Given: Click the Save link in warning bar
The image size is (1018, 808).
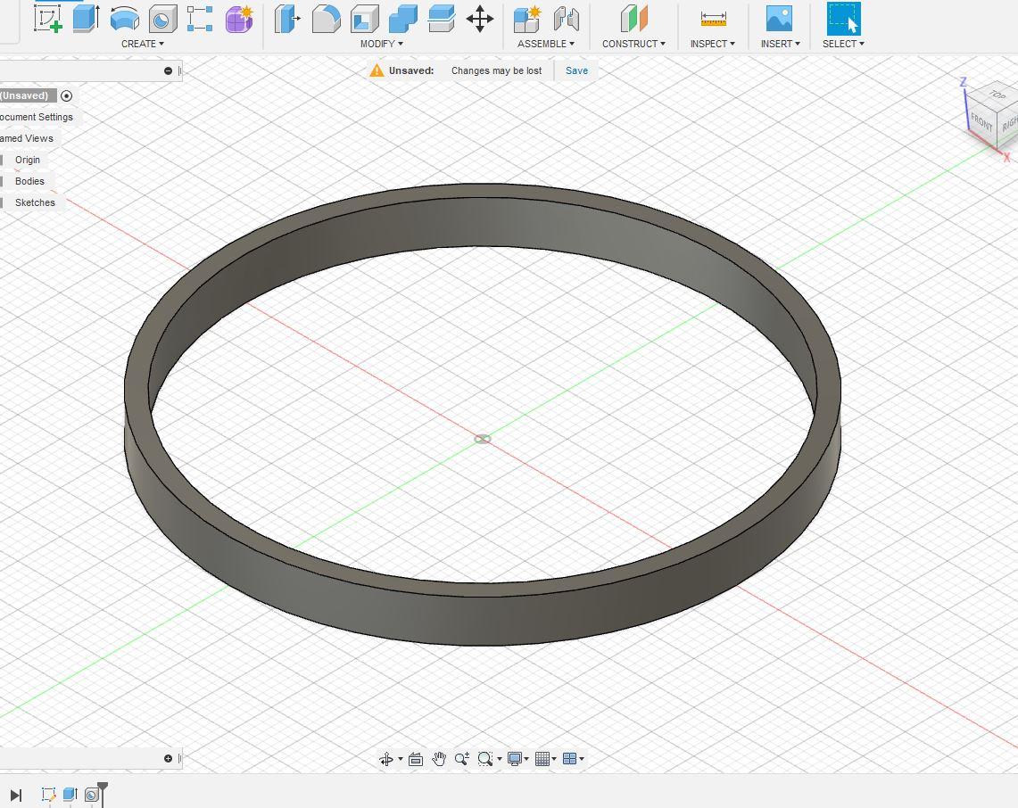Looking at the screenshot, I should pyautogui.click(x=576, y=70).
